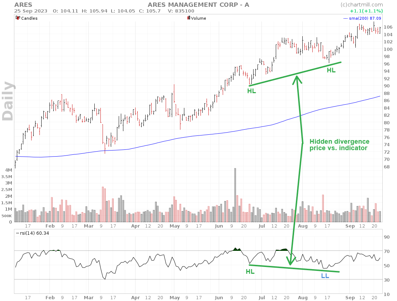Click the Feb label on volume date axis

coord(50,226)
